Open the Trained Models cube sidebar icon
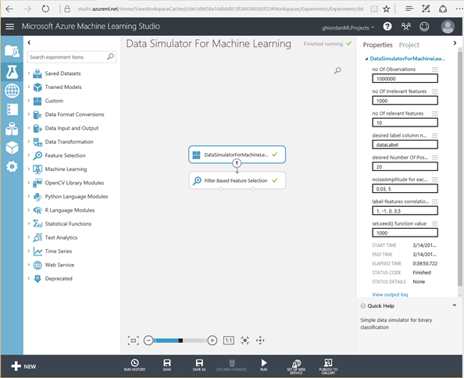This screenshot has height=378, width=464. [x=12, y=148]
